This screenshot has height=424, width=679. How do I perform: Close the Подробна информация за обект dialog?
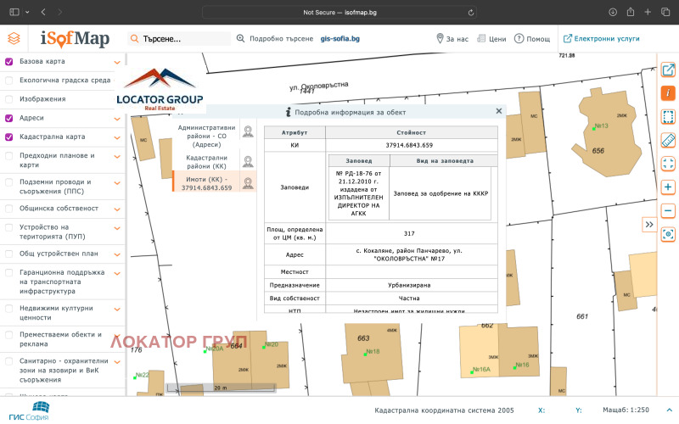click(499, 111)
